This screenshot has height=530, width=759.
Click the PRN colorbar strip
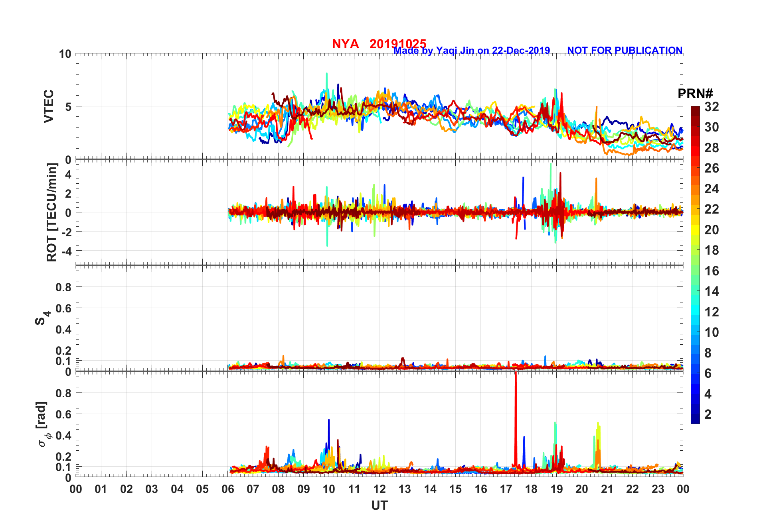(x=695, y=265)
